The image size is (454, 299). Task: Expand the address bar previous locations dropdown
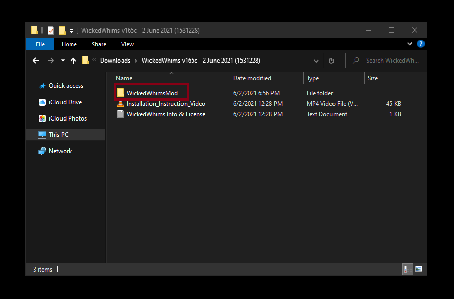click(316, 61)
